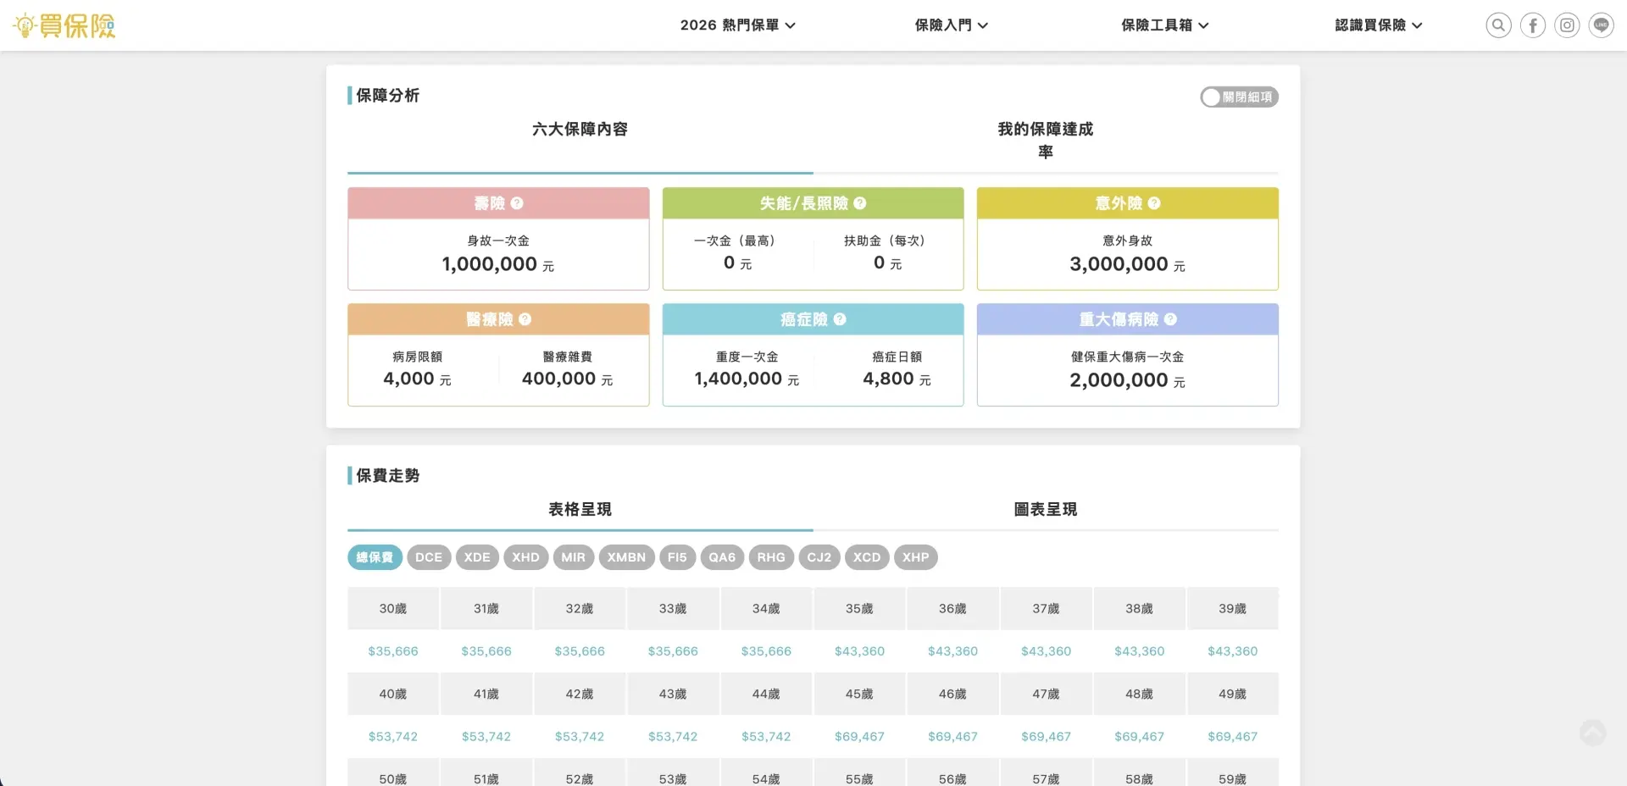Click the $53,742 premium under 40歲
The image size is (1627, 786).
[393, 737]
